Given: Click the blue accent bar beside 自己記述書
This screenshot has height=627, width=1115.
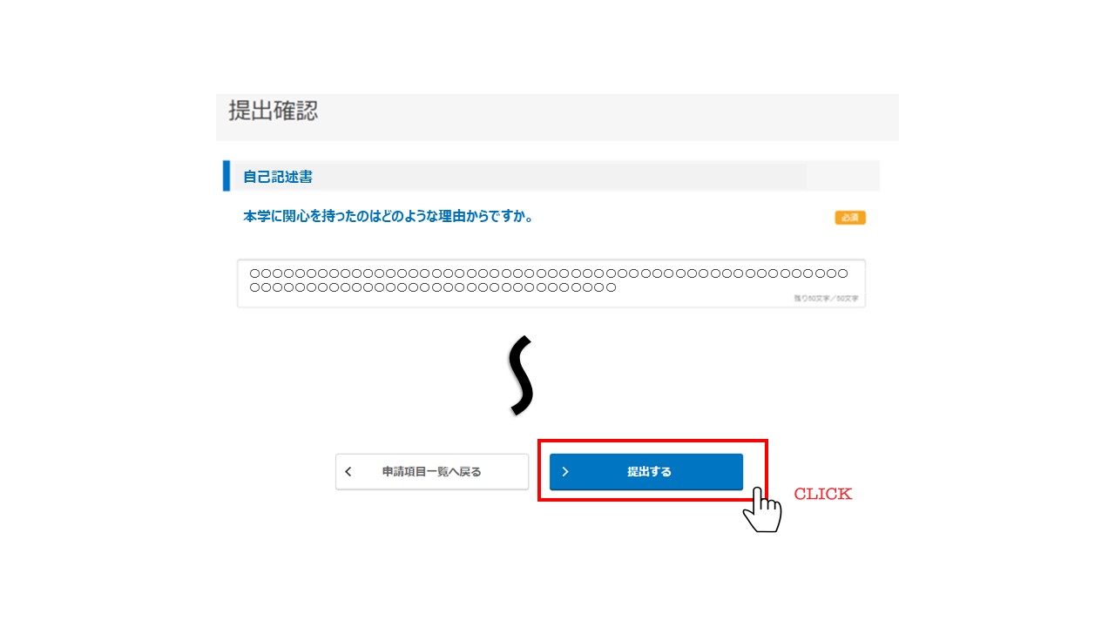Looking at the screenshot, I should (x=226, y=175).
